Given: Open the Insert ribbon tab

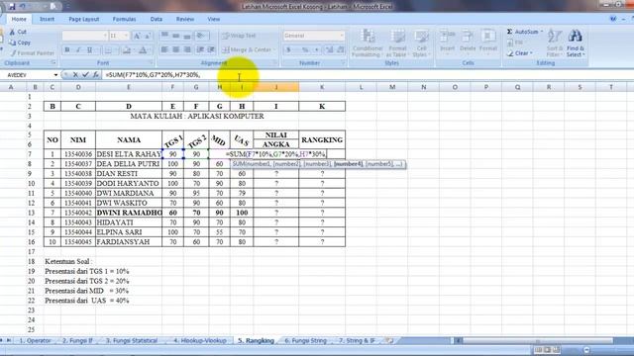Looking at the screenshot, I should [47, 19].
